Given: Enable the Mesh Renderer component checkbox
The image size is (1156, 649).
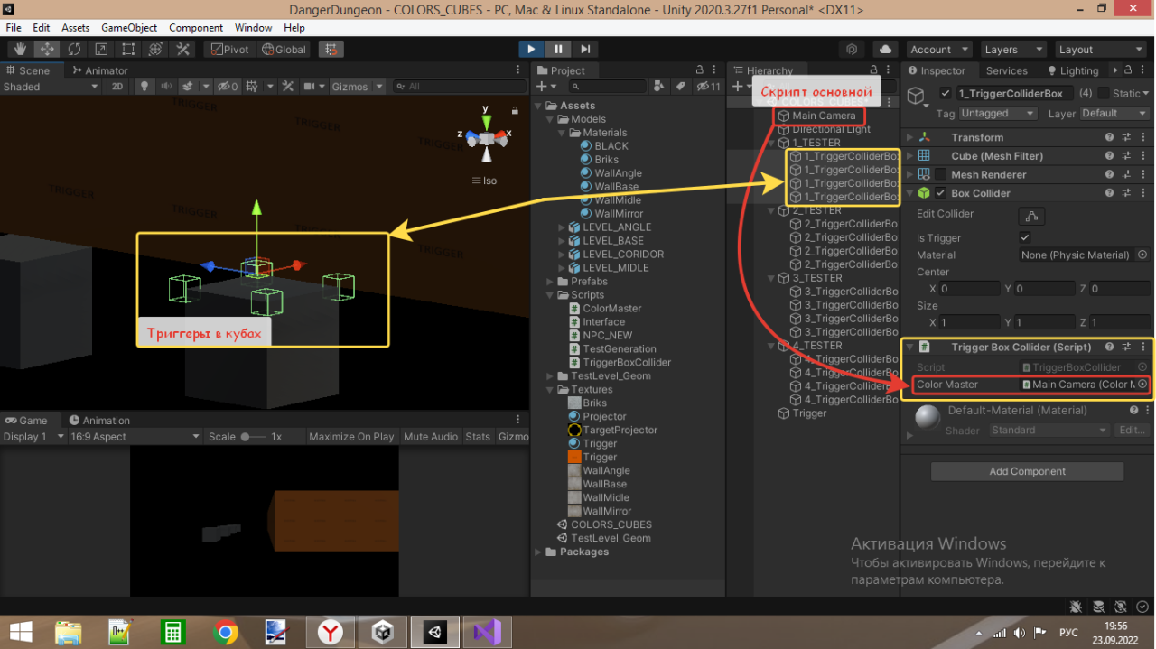Looking at the screenshot, I should 941,175.
